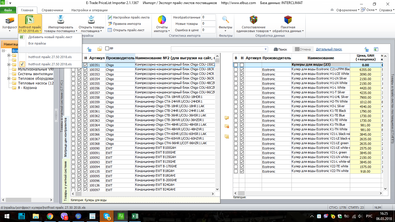
Task: Open the Детальный поиск link
Action: [x=329, y=49]
